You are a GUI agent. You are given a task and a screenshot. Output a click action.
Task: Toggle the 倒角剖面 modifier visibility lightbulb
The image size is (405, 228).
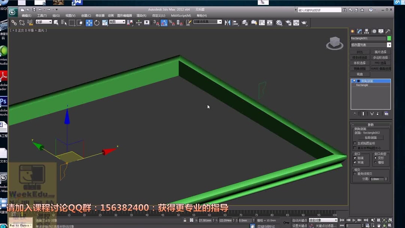click(354, 81)
